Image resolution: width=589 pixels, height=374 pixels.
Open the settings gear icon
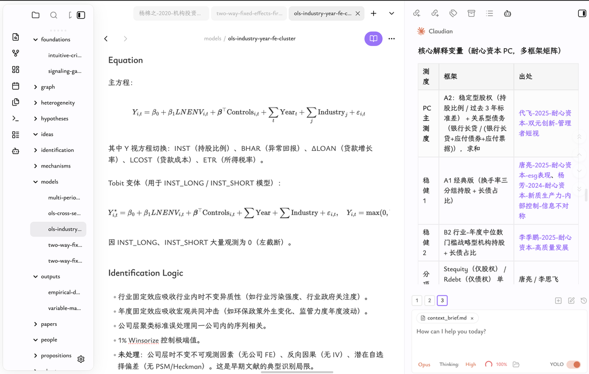click(x=81, y=359)
